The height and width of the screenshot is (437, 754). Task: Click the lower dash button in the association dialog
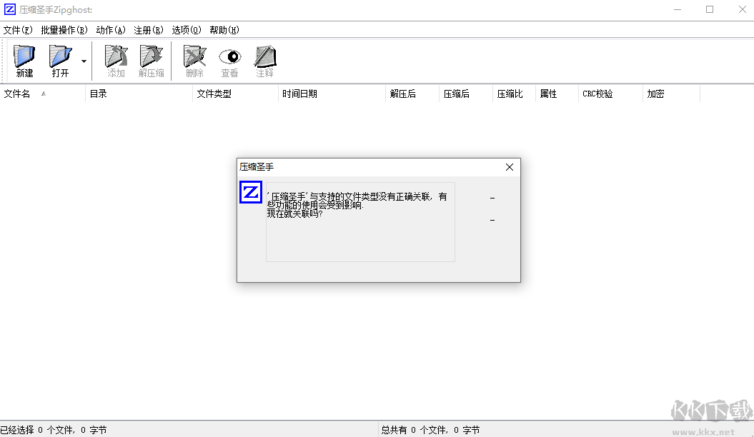click(x=492, y=220)
